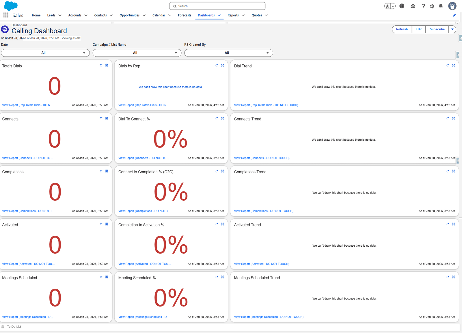The image size is (462, 333).
Task: Open the Help question mark icon
Action: (423, 6)
